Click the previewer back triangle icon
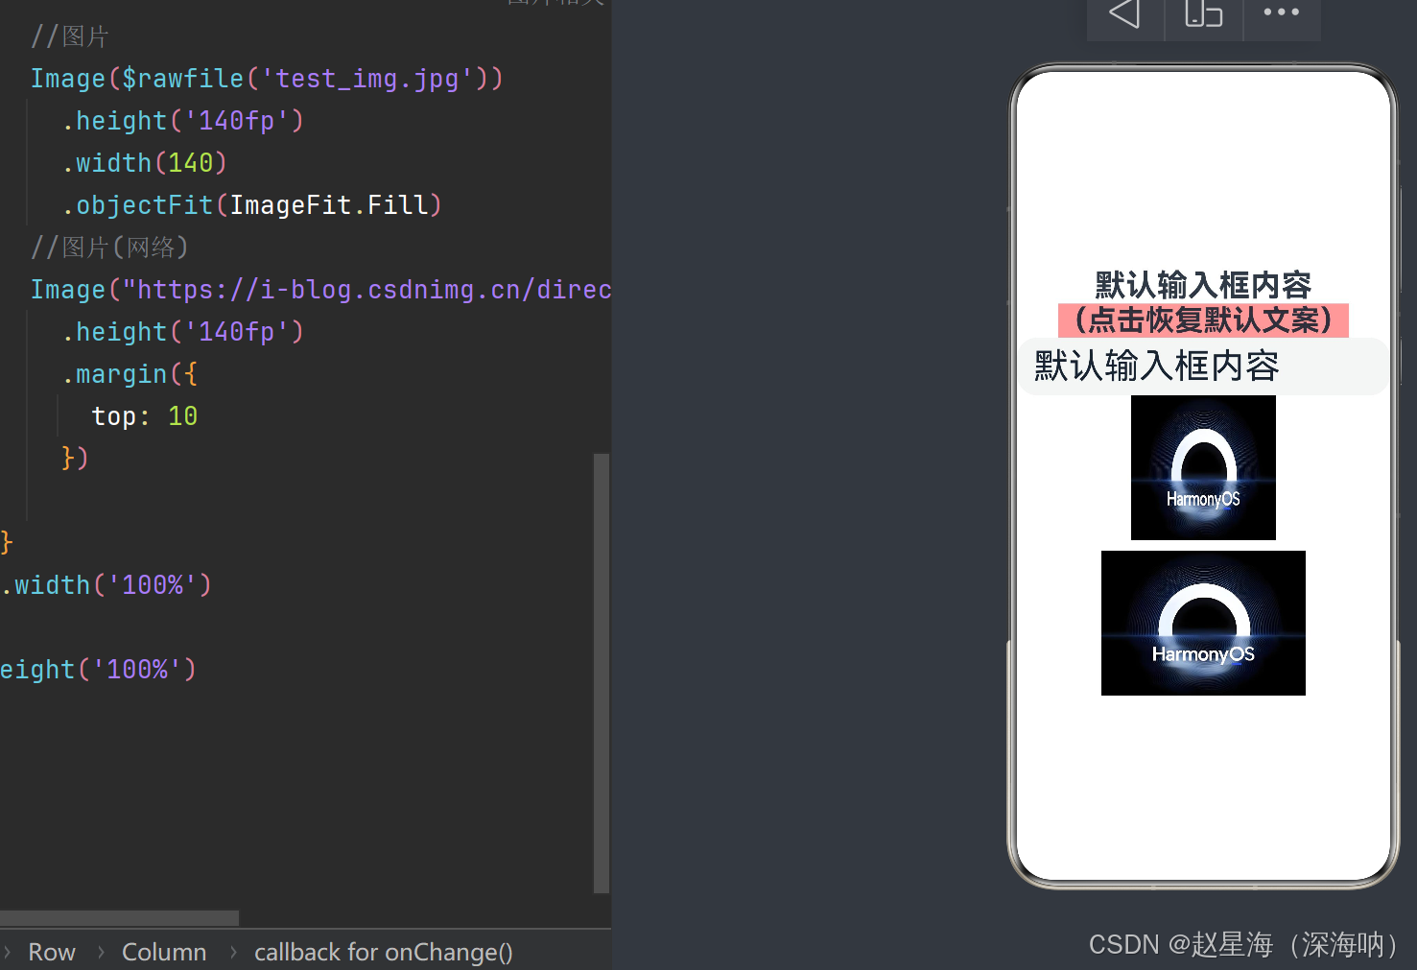This screenshot has width=1417, height=970. [x=1124, y=13]
